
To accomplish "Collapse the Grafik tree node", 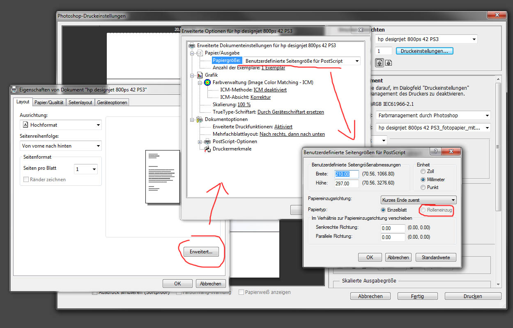I will click(x=192, y=75).
